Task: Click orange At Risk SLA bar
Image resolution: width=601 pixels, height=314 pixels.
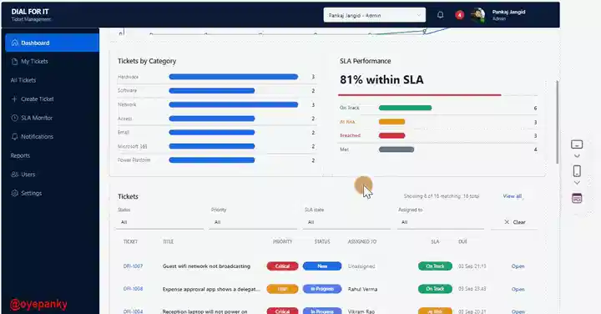Action: pos(391,122)
